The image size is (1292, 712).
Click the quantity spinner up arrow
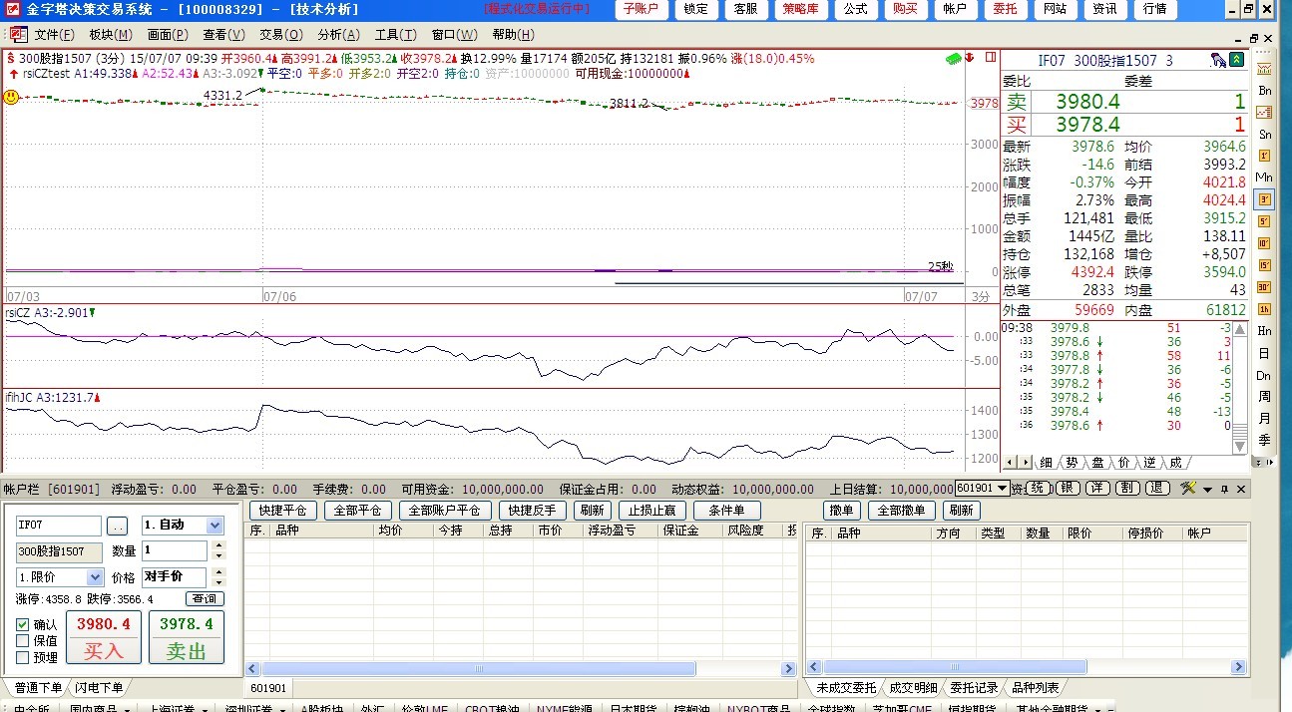[x=218, y=545]
